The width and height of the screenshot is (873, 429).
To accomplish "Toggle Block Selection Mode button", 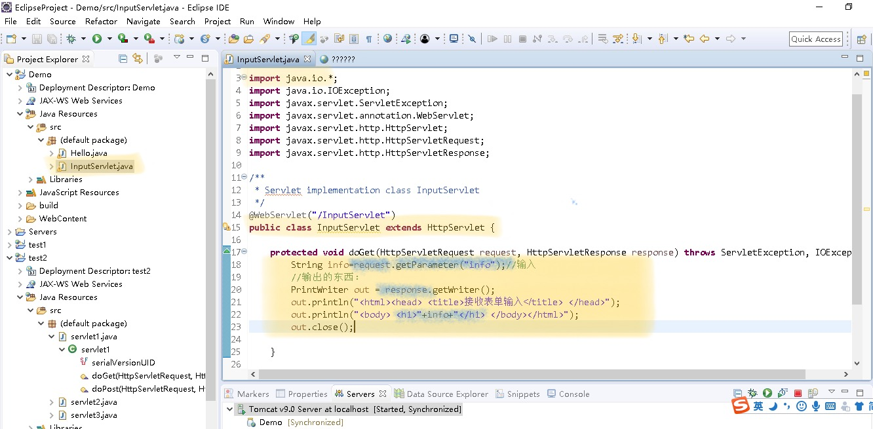I will [x=353, y=39].
